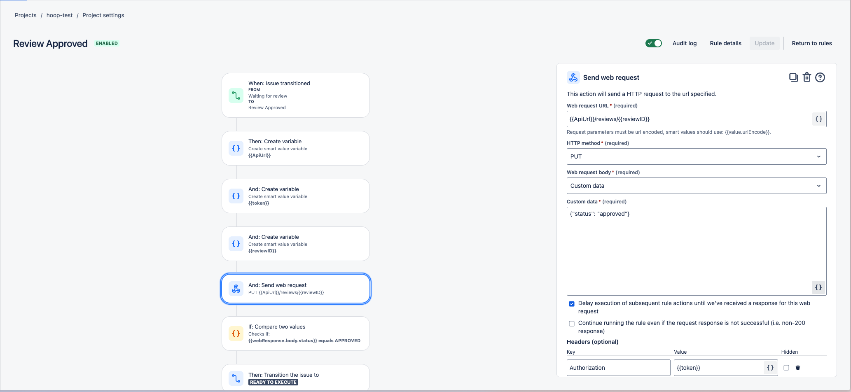The height and width of the screenshot is (392, 851).
Task: Expand the Web request body Custom data dropdown
Action: [x=696, y=186]
